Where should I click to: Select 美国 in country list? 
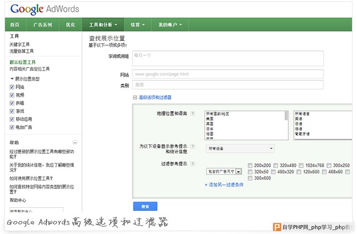click(x=210, y=119)
